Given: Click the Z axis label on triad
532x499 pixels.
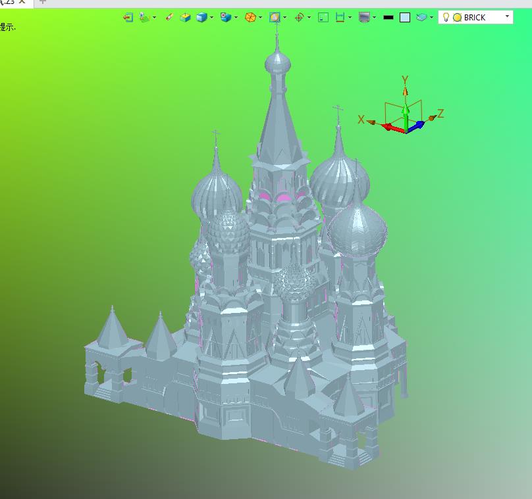Looking at the screenshot, I should pos(440,114).
